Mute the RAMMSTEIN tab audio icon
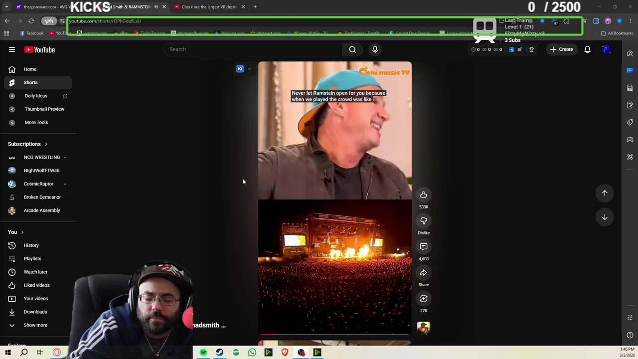Viewport: 638px width, 359px height. tap(156, 7)
